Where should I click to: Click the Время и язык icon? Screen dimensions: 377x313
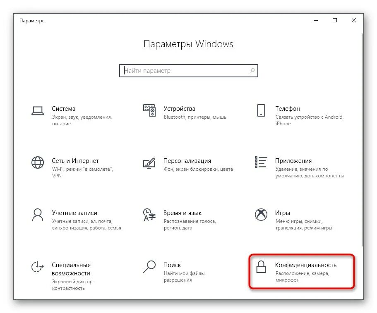[x=149, y=215]
